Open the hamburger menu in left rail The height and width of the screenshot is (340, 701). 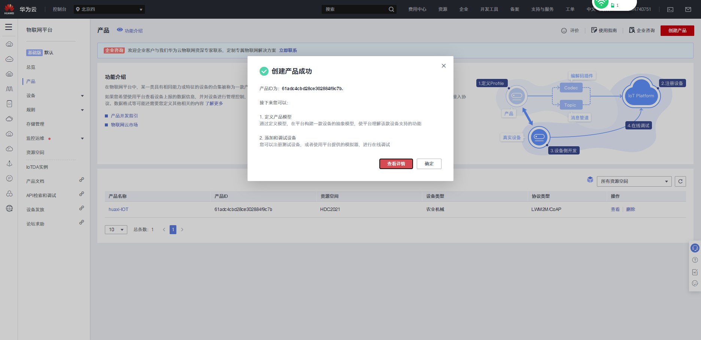(9, 27)
